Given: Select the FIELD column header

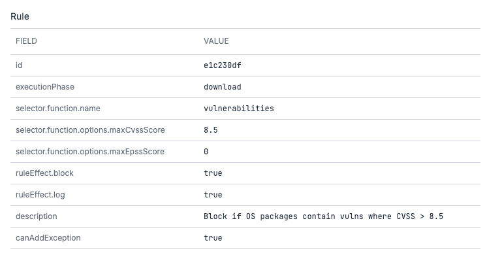Looking at the screenshot, I should tap(26, 41).
